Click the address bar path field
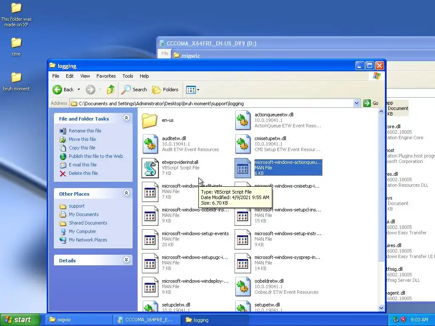Image resolution: width=435 pixels, height=326 pixels. pos(212,104)
